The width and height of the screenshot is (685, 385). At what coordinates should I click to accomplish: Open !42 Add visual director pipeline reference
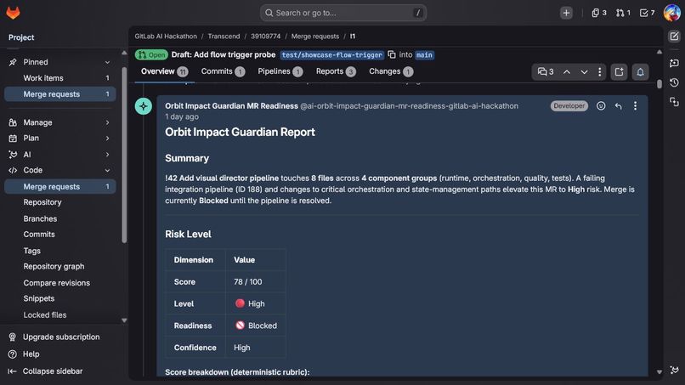222,178
